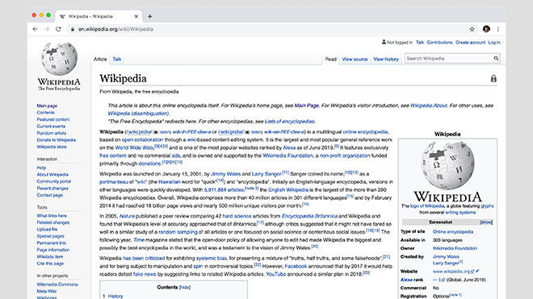Open the www.wikipedia.org website link
This screenshot has height=299, width=533.
tap(451, 272)
